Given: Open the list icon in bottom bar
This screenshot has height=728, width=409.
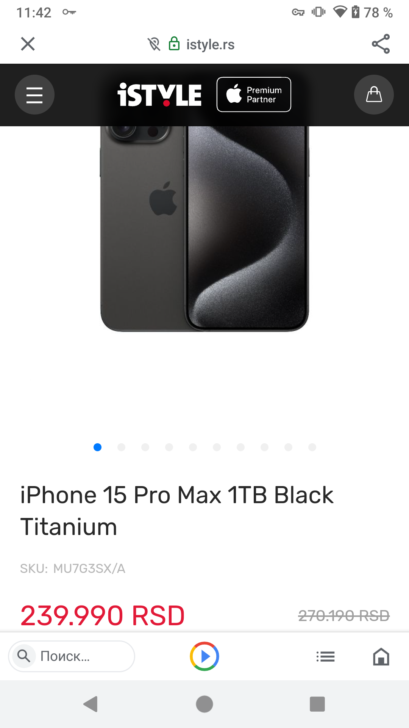Looking at the screenshot, I should [x=325, y=656].
